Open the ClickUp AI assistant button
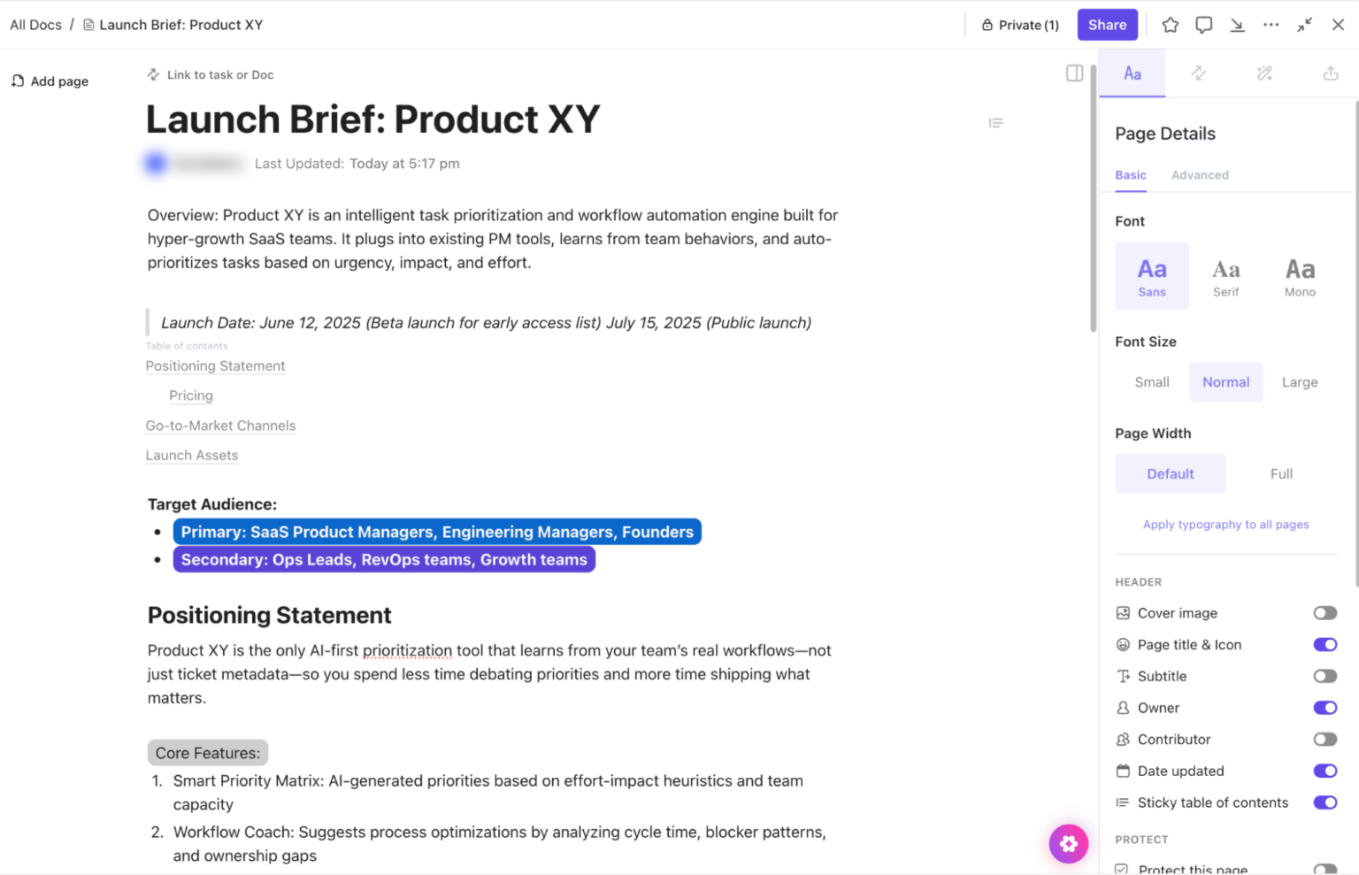1359x875 pixels. pyautogui.click(x=1069, y=843)
